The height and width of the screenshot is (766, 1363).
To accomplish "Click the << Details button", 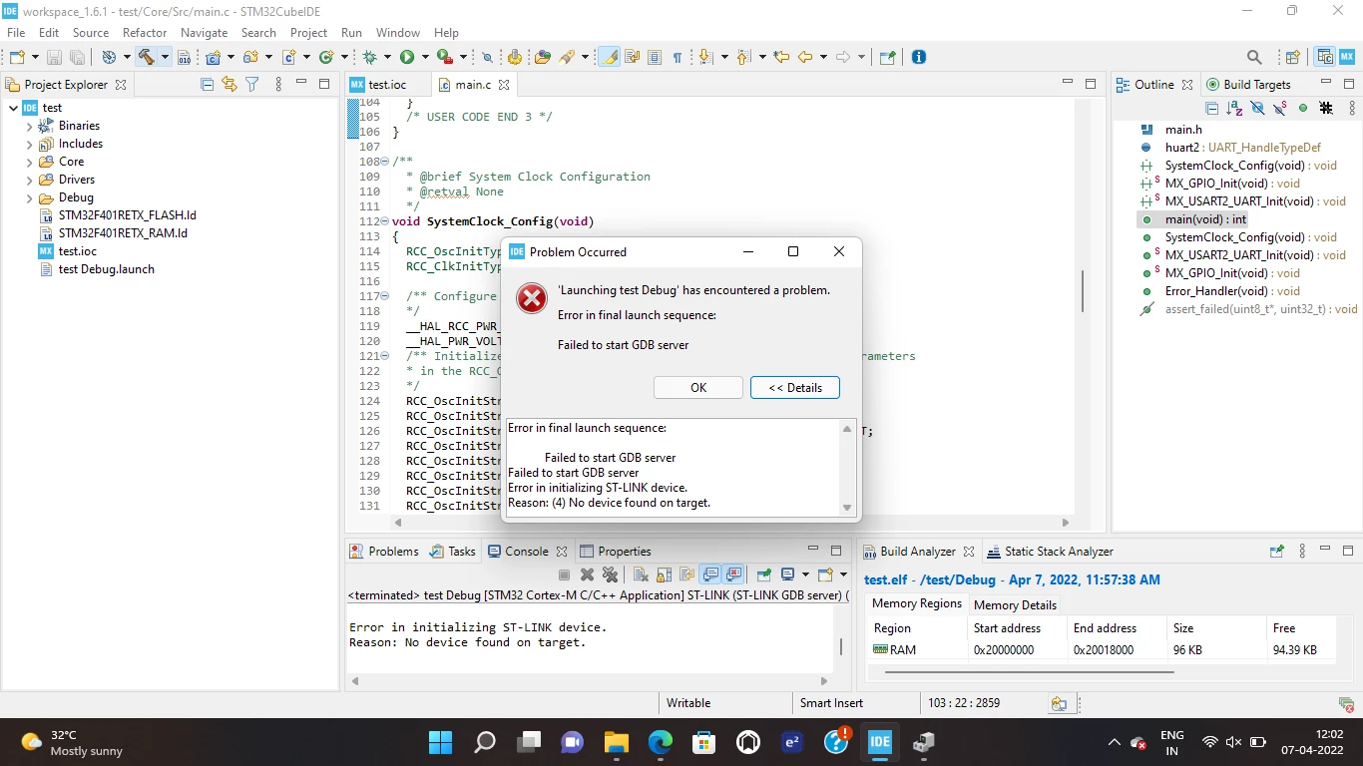I will [x=795, y=388].
